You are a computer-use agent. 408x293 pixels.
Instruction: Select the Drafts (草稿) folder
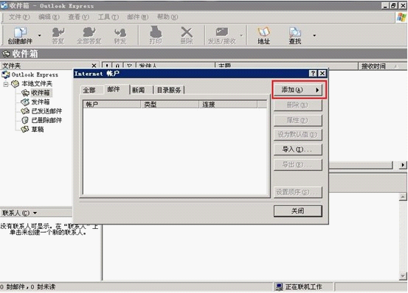(38, 129)
